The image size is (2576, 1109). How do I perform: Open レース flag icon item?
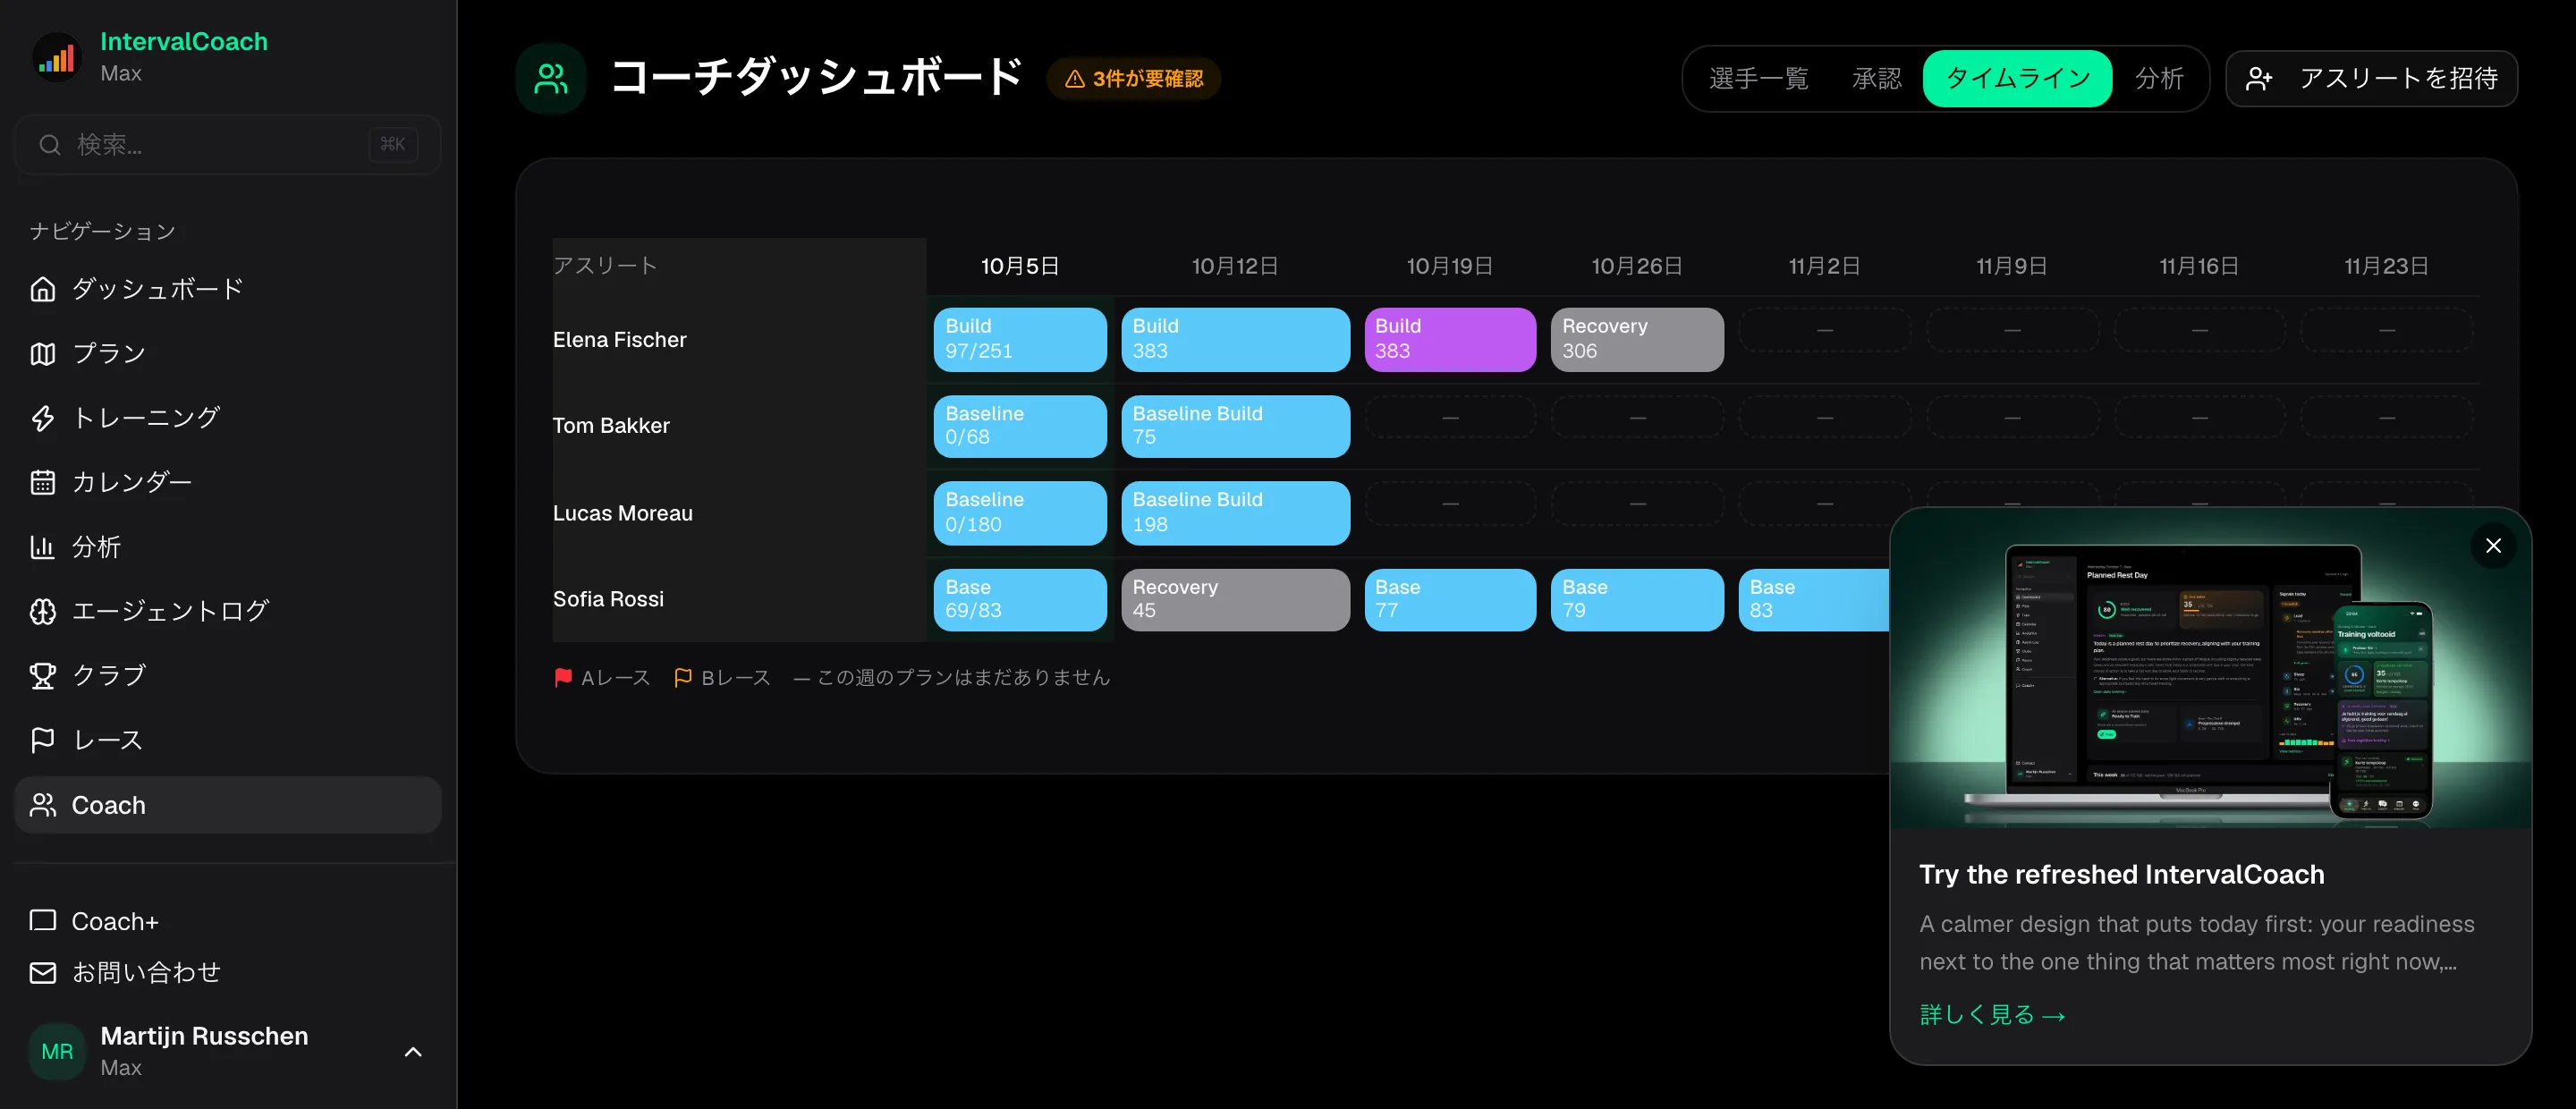[228, 740]
